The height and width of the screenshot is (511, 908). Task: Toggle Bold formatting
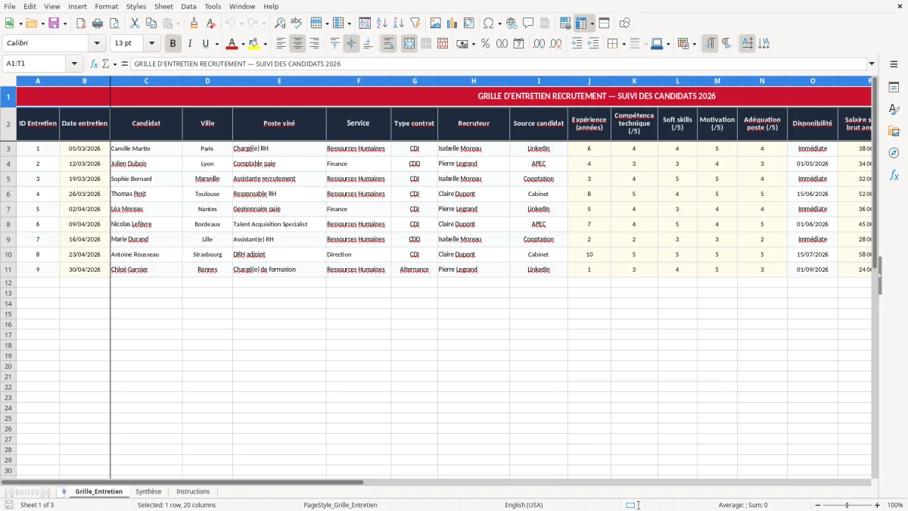coord(173,44)
